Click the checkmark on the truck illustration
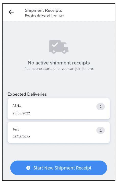This screenshot has height=185, width=120. point(55,45)
